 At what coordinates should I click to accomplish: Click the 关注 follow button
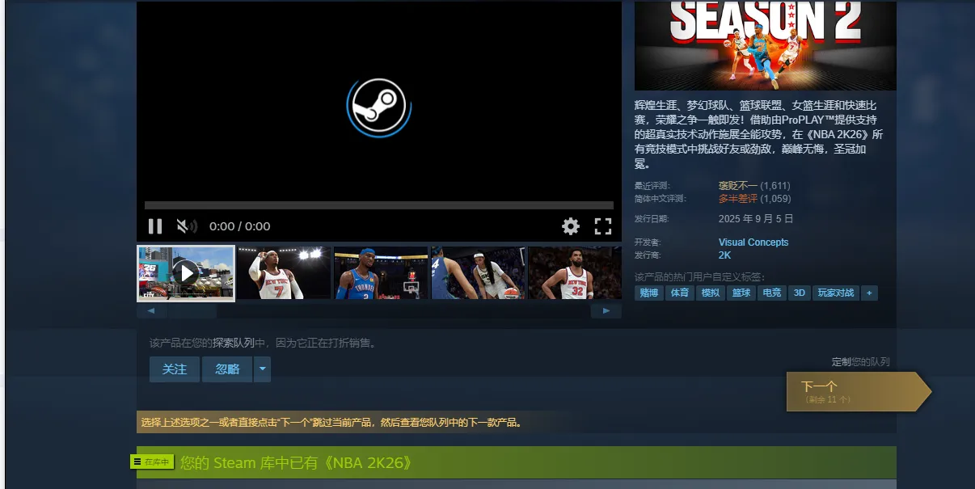175,369
